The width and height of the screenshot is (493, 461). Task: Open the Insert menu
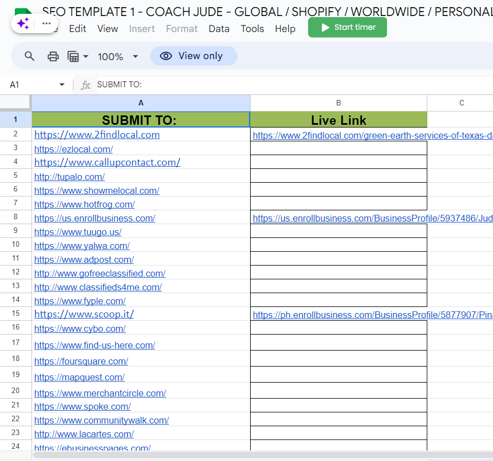pyautogui.click(x=142, y=29)
